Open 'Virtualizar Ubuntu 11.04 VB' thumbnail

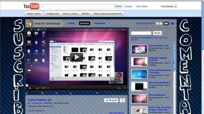pyautogui.click(x=139, y=62)
